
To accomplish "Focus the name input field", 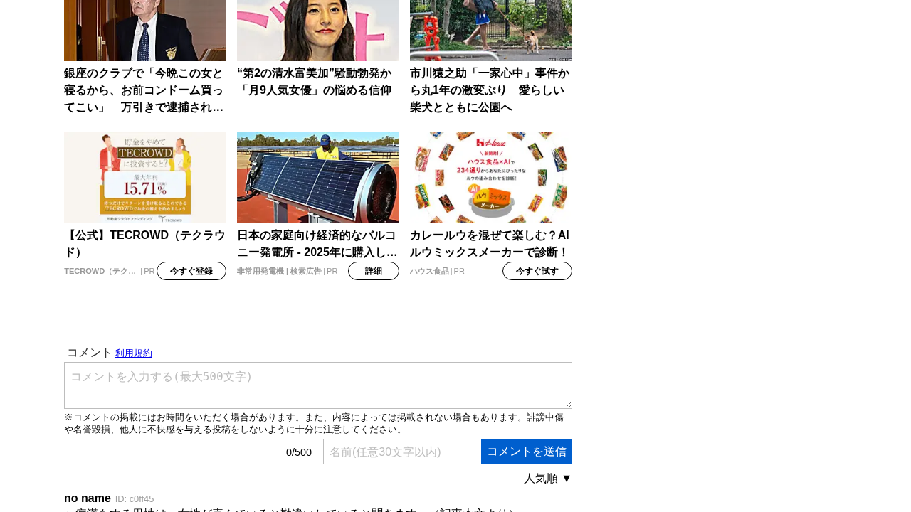I will pyautogui.click(x=401, y=452).
